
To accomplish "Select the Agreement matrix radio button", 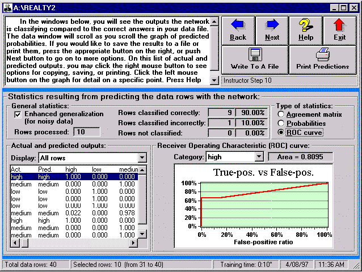I will click(280, 114).
